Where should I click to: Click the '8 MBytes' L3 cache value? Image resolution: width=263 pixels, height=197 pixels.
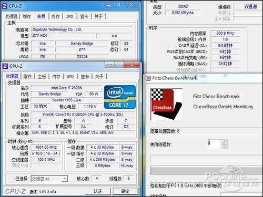click(102, 165)
